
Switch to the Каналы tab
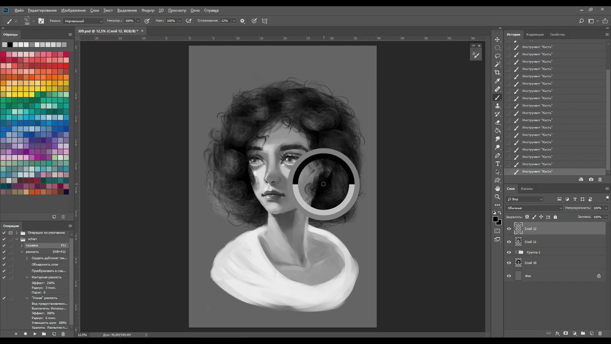pyautogui.click(x=527, y=189)
